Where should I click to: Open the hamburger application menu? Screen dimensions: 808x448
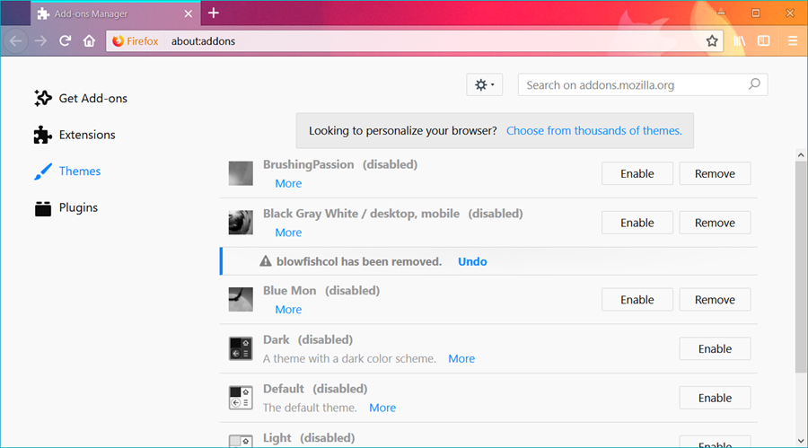click(x=793, y=40)
